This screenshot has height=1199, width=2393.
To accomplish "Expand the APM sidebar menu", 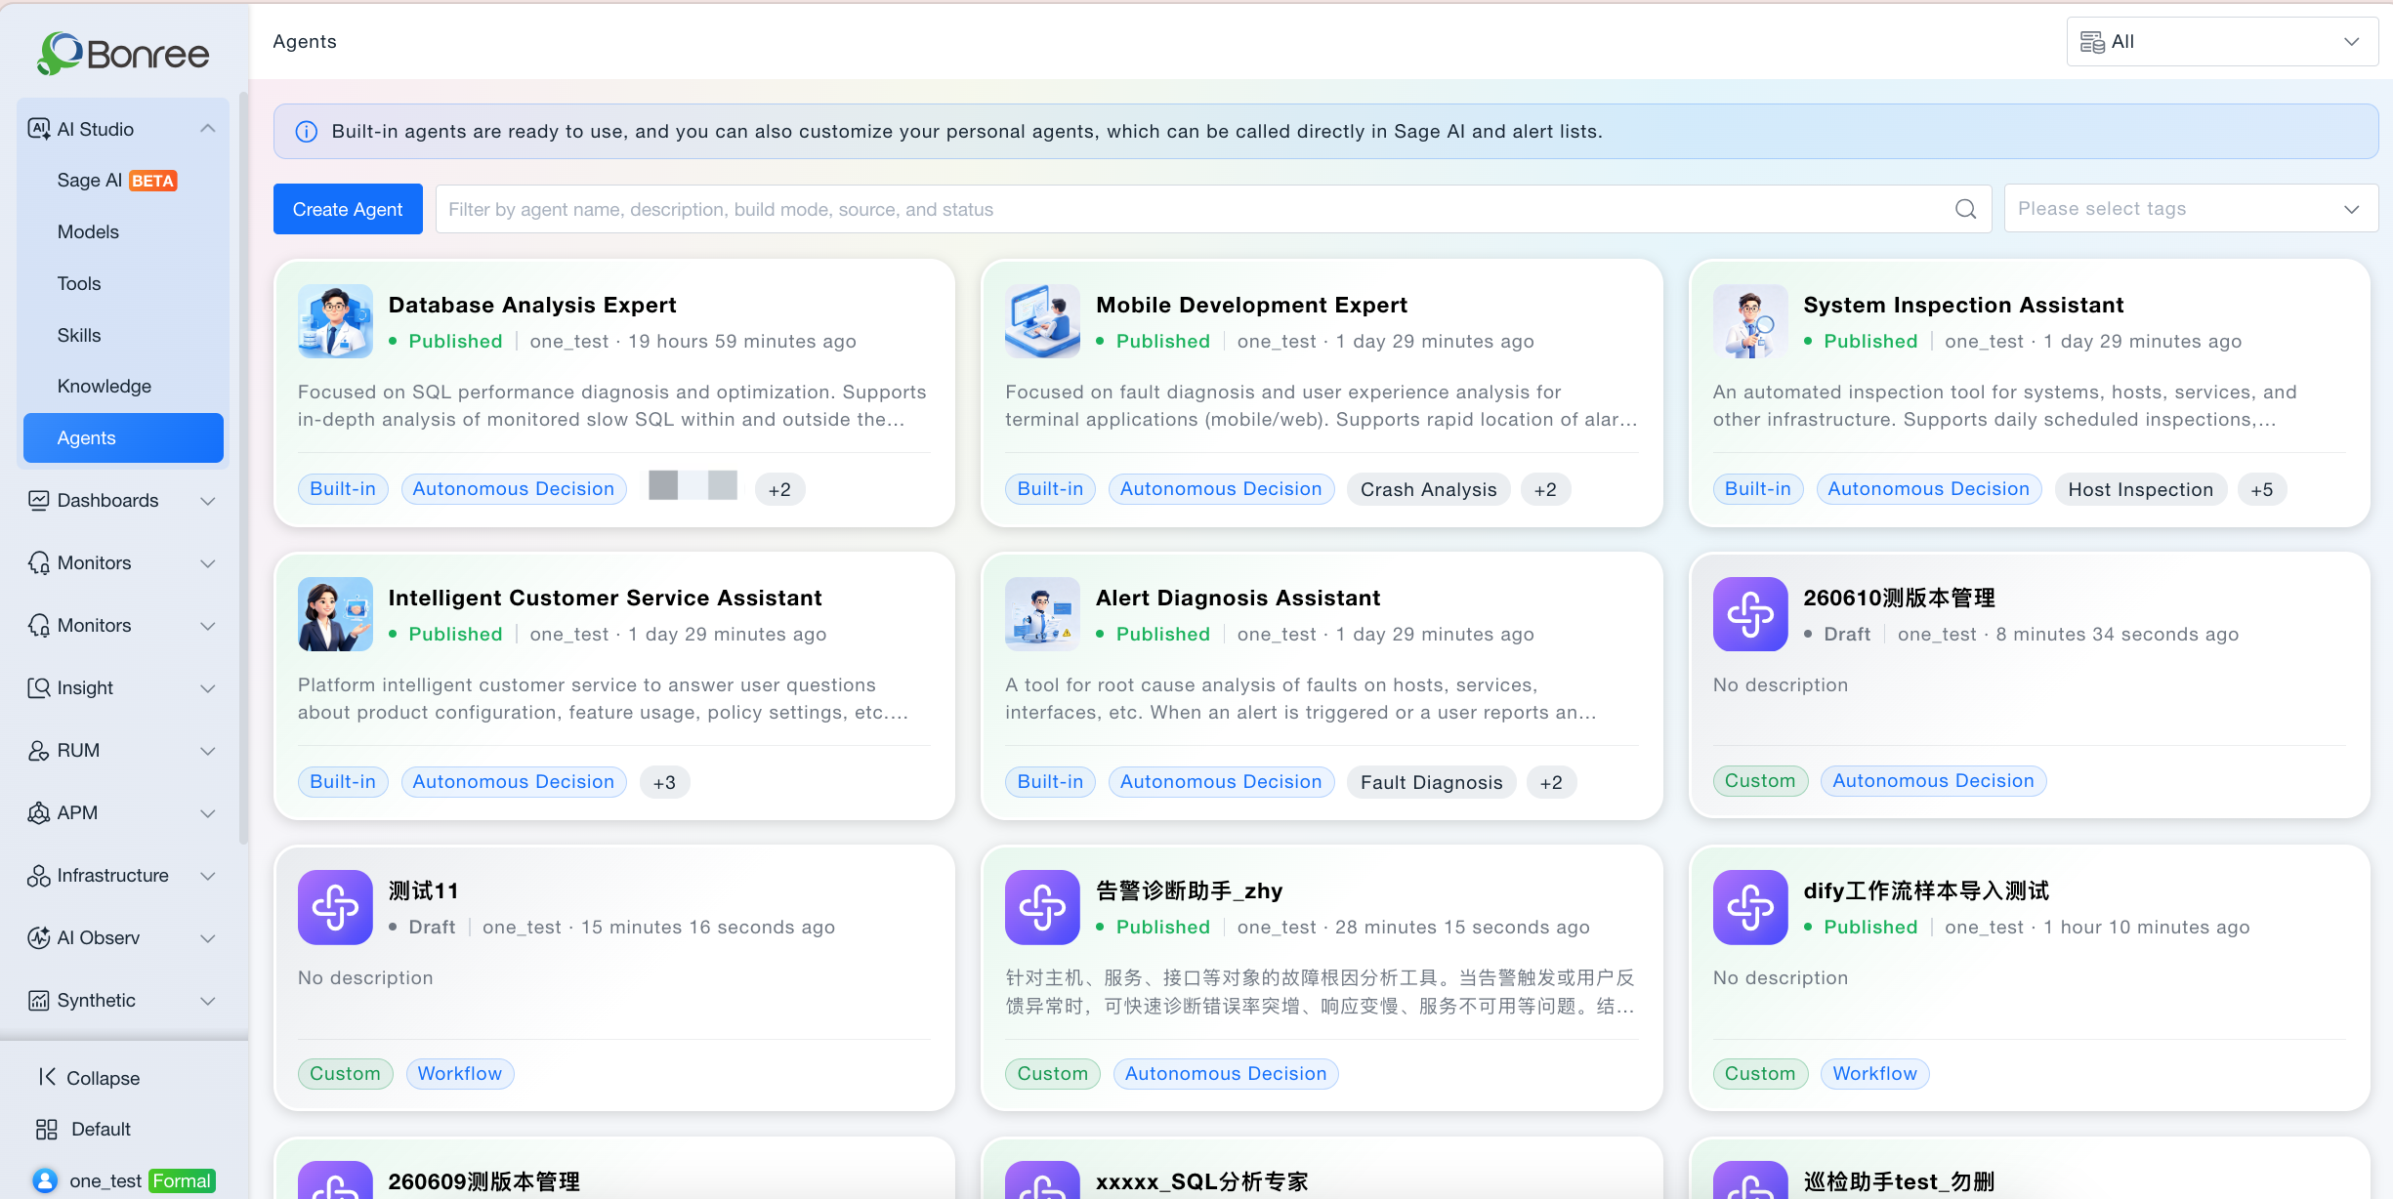I will pyautogui.click(x=123, y=813).
